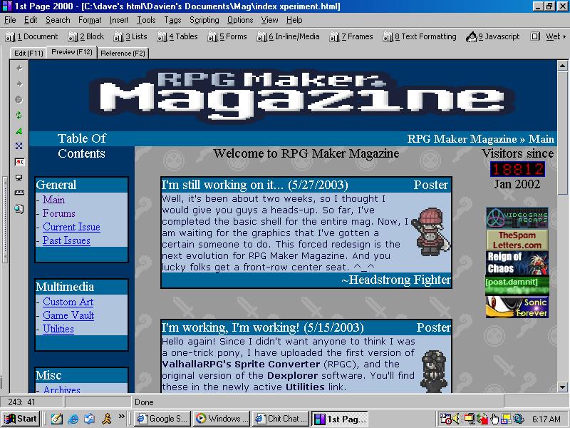The height and width of the screenshot is (428, 570).
Task: Switch to the Preview (F12) tab
Action: [x=72, y=52]
